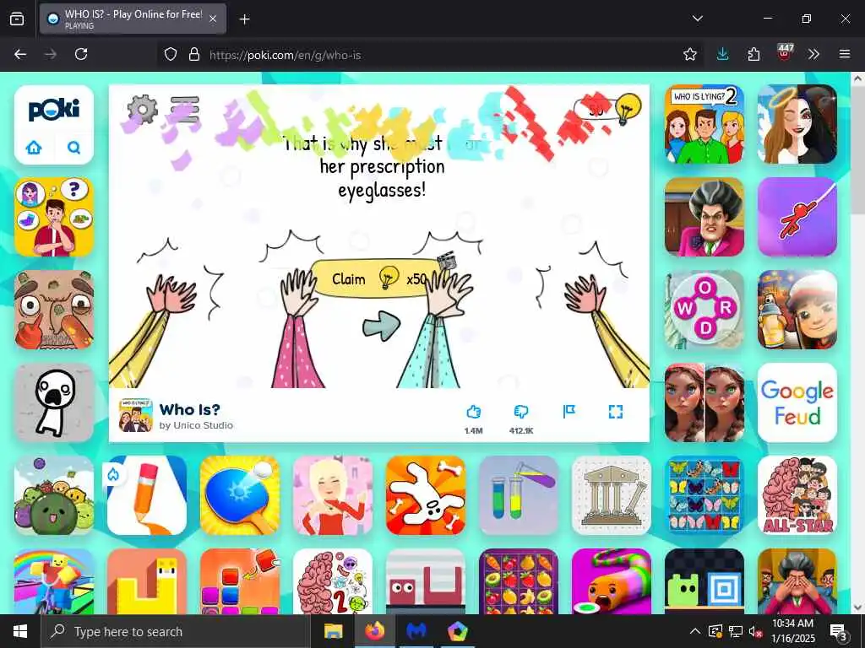Open the thinking man quiz game tile
The image size is (865, 648).
coord(54,217)
